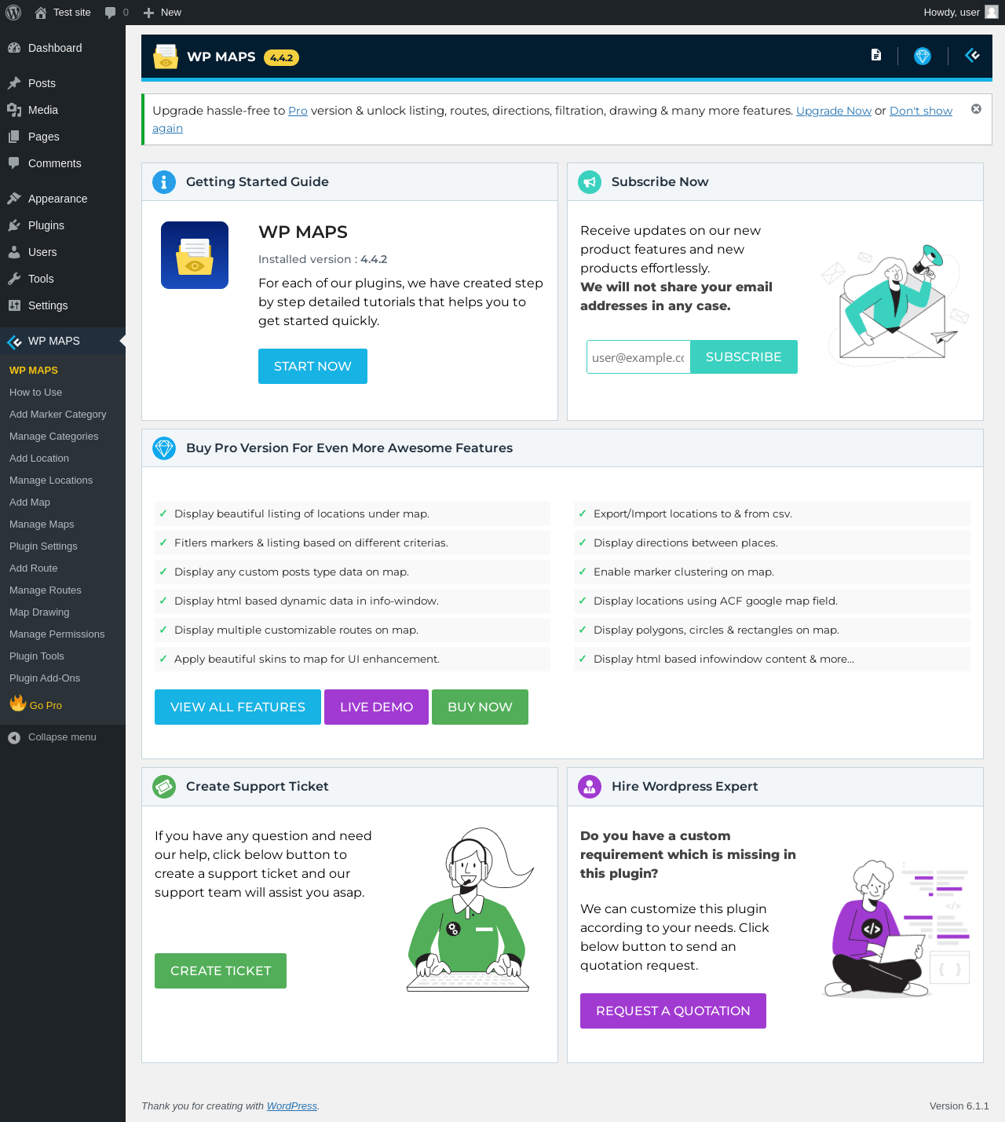Select WP MAPS top-level sidebar item

point(63,341)
